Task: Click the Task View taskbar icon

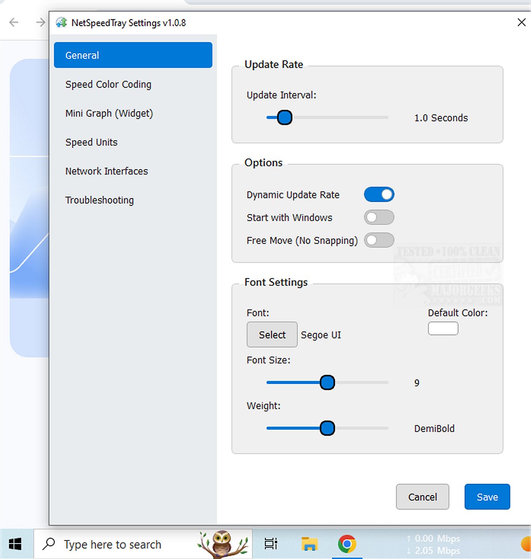Action: tap(271, 544)
